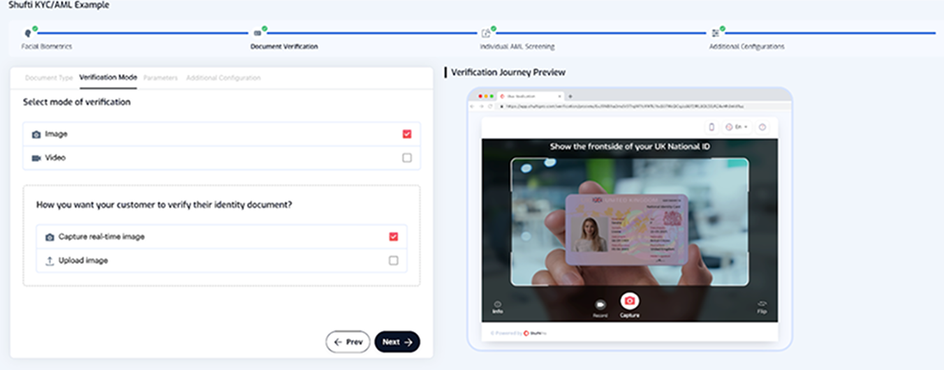Switch to the Document Type tab

pyautogui.click(x=49, y=77)
